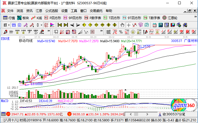Click the status bar scrollbar thumb

pyautogui.click(x=136, y=114)
